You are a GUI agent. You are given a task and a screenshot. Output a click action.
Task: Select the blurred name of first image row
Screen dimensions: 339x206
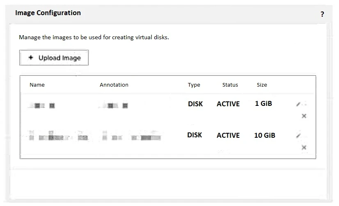(x=42, y=106)
